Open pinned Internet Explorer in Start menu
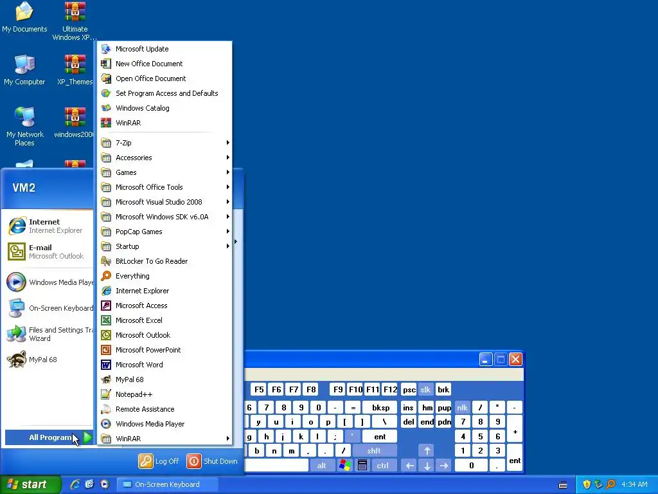 49,226
